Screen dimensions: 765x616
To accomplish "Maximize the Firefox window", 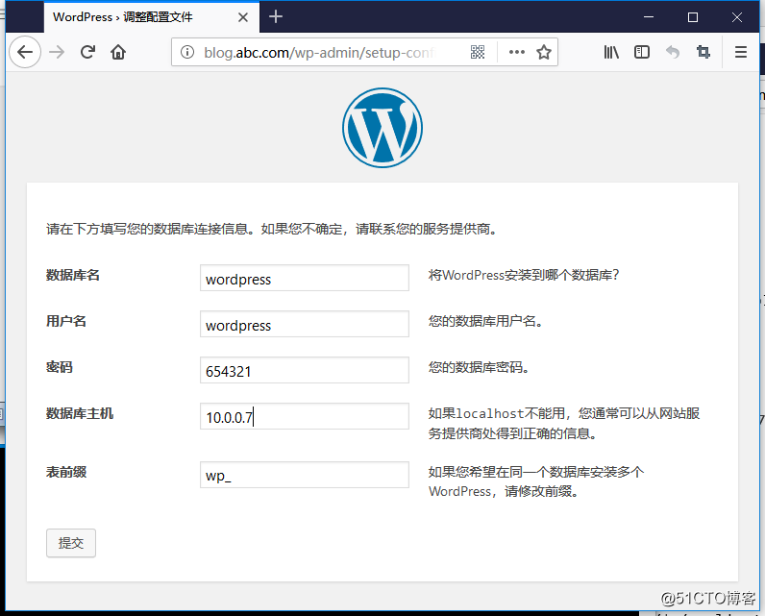I will click(x=693, y=17).
